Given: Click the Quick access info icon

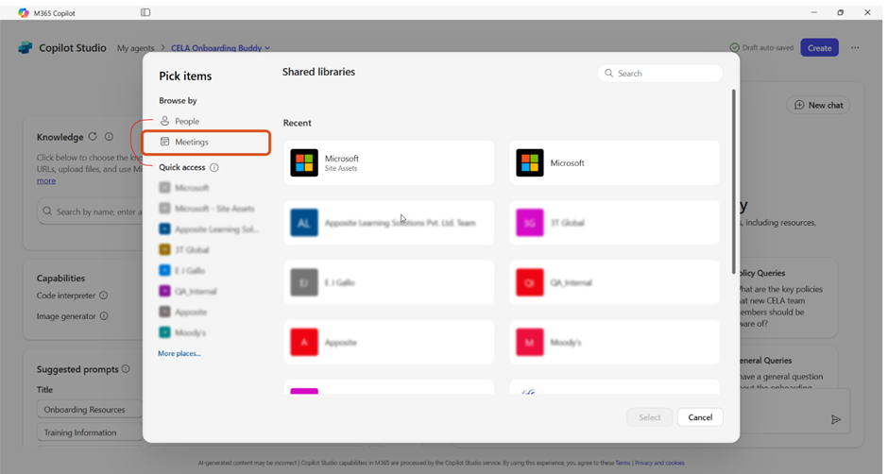Looking at the screenshot, I should [x=214, y=168].
